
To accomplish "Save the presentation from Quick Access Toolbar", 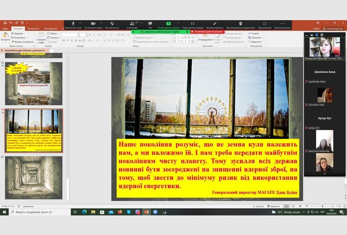I will 5,23.
